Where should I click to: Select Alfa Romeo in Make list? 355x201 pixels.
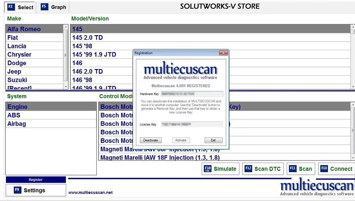click(x=34, y=29)
